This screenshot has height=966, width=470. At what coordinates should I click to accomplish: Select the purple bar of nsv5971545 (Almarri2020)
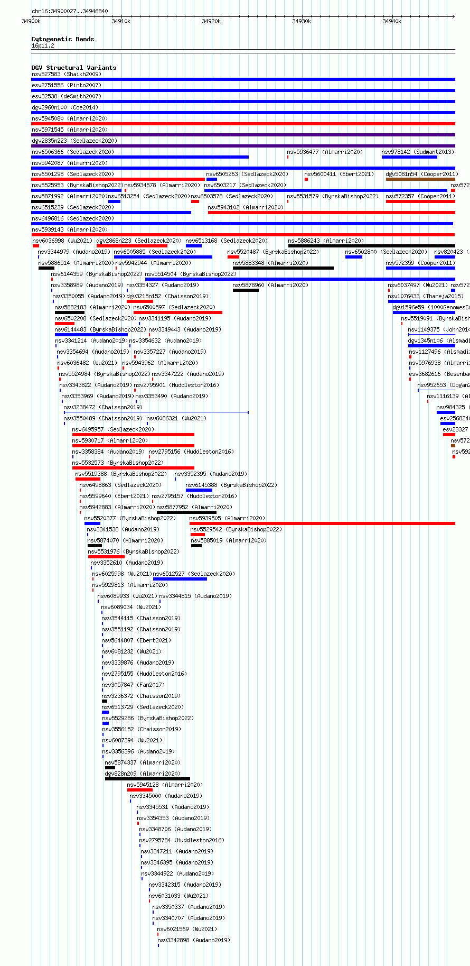tap(243, 135)
